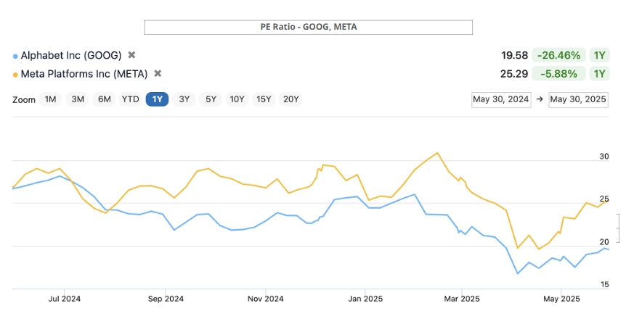Image resolution: width=626 pixels, height=319 pixels.
Task: Click the Jan 2025 x-axis label
Action: tap(365, 299)
